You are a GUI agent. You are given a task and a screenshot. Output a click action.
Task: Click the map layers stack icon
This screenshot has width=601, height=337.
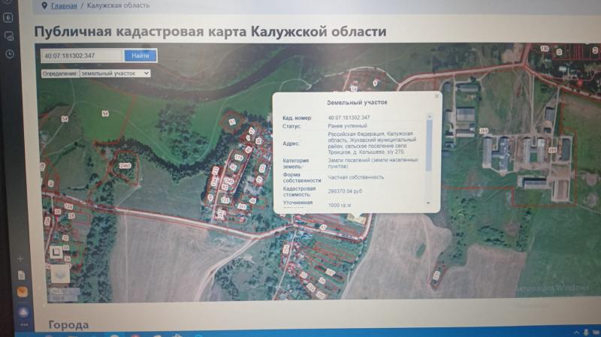pyautogui.click(x=59, y=275)
